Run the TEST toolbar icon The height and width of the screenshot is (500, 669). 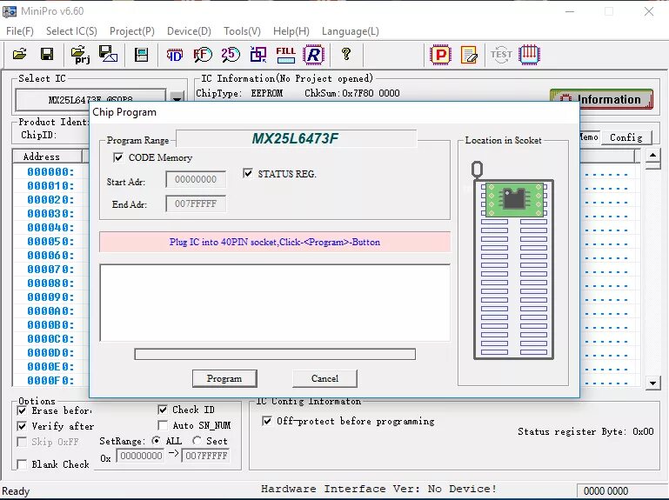coord(501,55)
